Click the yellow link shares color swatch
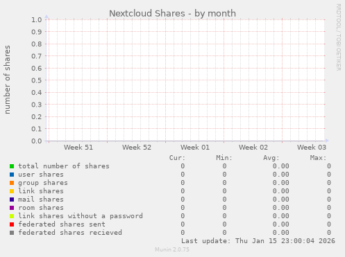Screen dimensions: 345x257 tap(12, 191)
